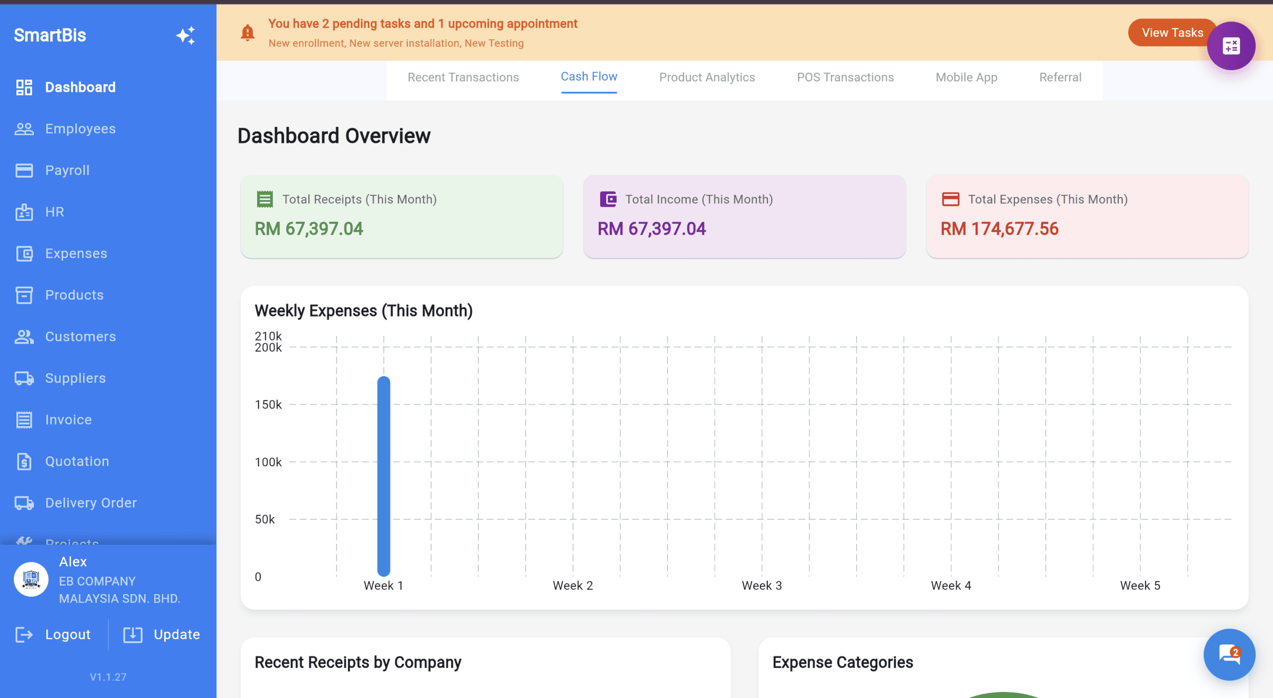Open Employees from the sidebar menu

tap(81, 129)
